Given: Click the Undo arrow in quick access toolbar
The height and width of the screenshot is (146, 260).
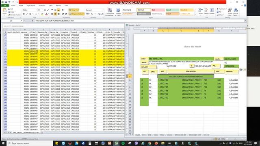Looking at the screenshot, I should [x=9, y=2].
